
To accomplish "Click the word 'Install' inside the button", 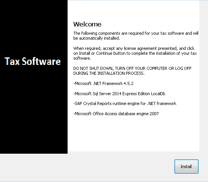I will coord(186,167).
